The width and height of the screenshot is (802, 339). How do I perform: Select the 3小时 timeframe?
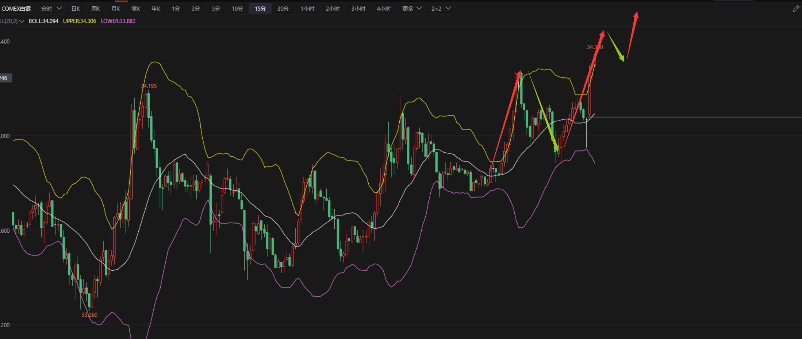coord(358,8)
